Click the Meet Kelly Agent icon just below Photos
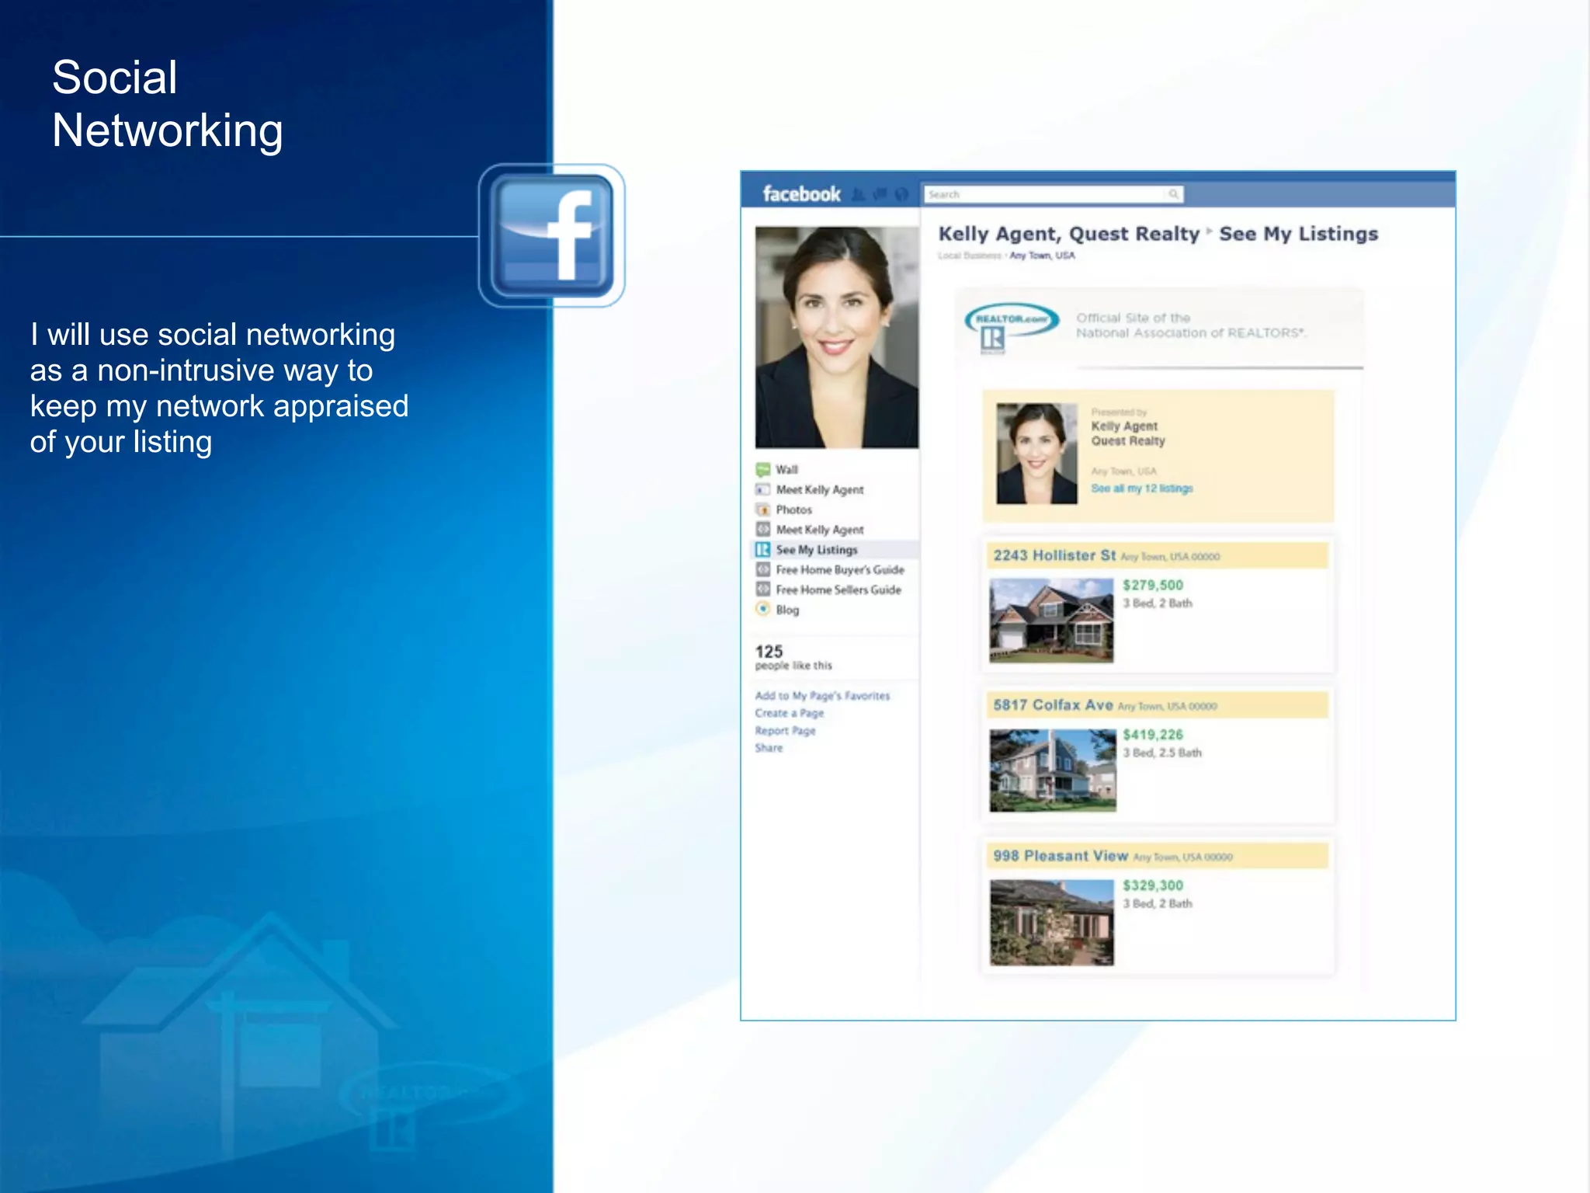Image resolution: width=1590 pixels, height=1193 pixels. pyautogui.click(x=763, y=530)
